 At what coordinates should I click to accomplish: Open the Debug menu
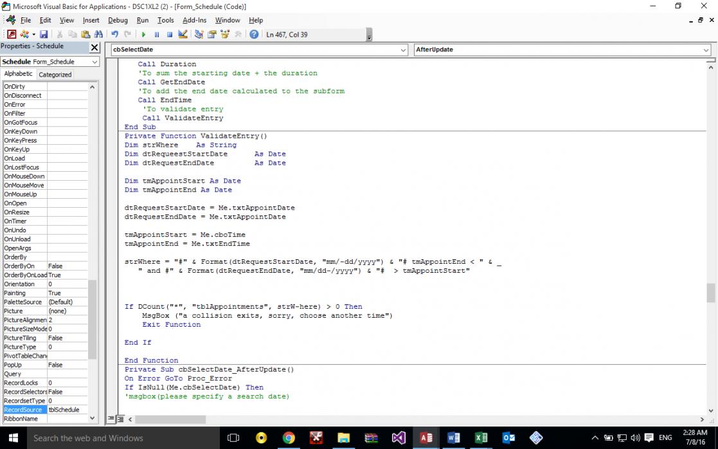pyautogui.click(x=118, y=20)
